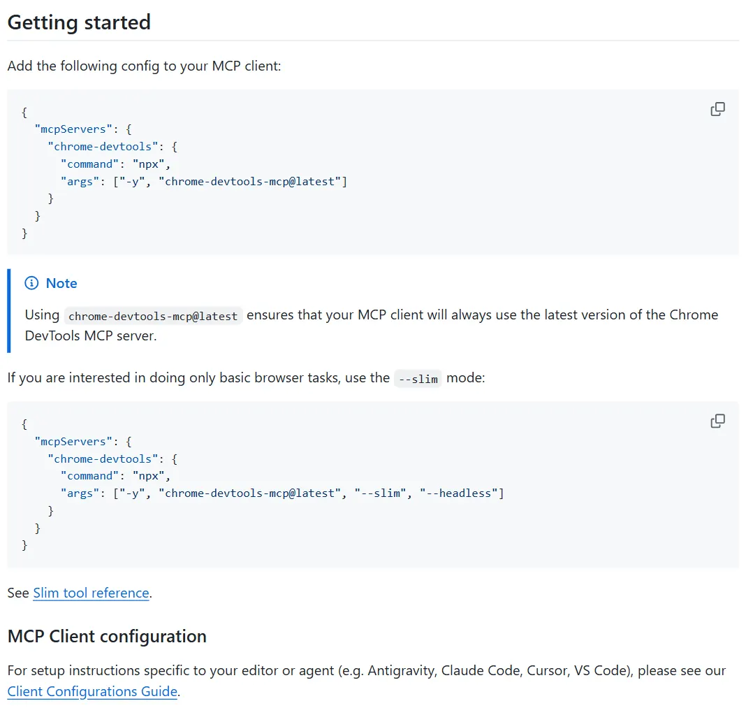Click "chrome-devtools" key in the first code block

[102, 147]
